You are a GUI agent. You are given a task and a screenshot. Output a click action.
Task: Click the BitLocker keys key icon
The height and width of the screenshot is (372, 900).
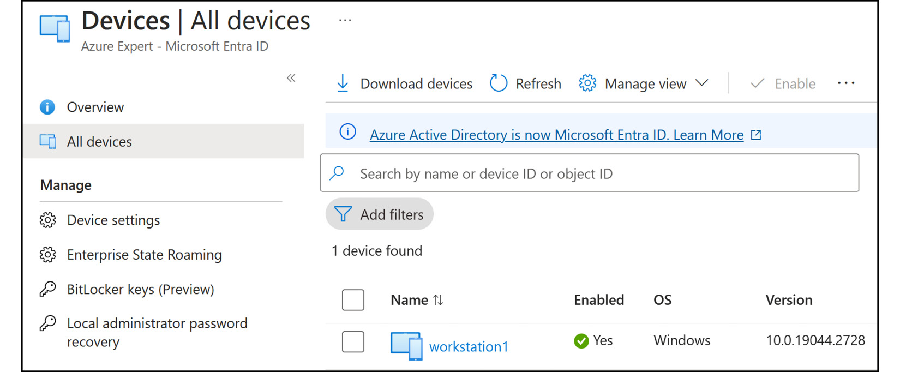[47, 289]
